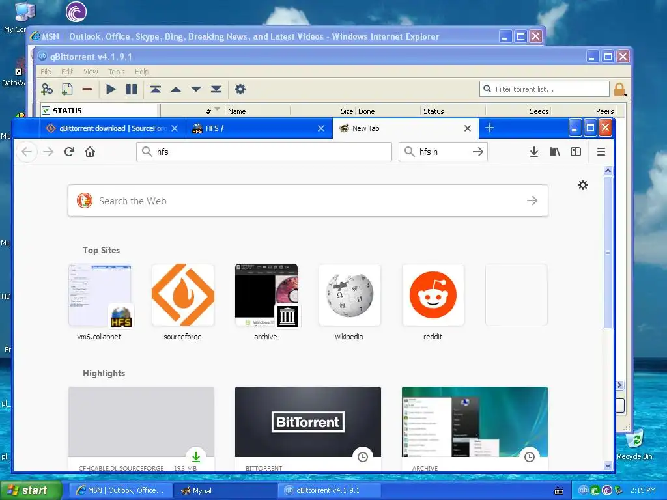Viewport: 667px width, 500px height.
Task: Open the Help menu in qBittorrent
Action: (x=141, y=72)
